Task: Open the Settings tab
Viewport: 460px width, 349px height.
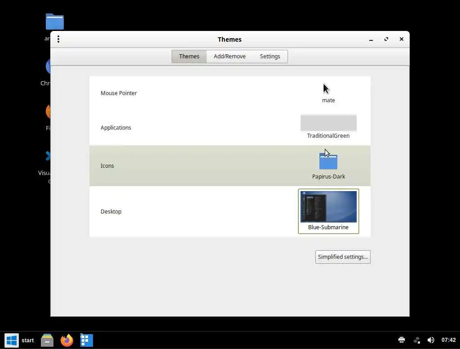Action: click(270, 56)
